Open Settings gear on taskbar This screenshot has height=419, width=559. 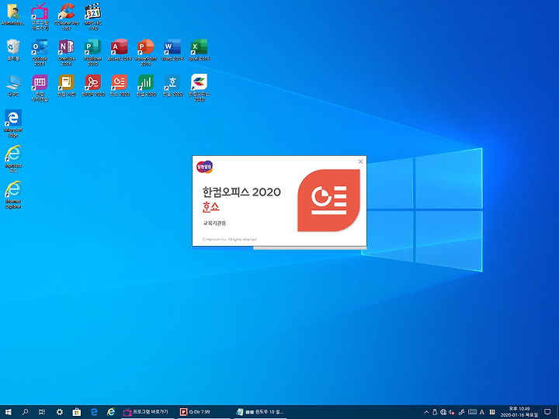[59, 412]
